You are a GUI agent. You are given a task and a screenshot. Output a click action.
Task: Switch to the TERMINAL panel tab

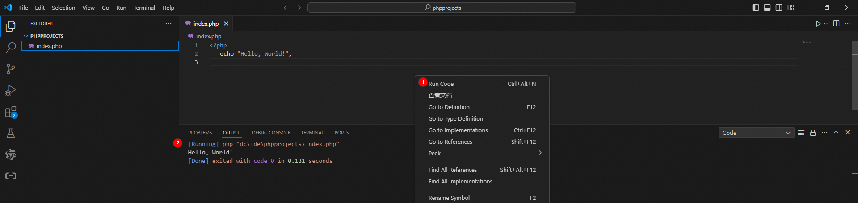click(312, 133)
